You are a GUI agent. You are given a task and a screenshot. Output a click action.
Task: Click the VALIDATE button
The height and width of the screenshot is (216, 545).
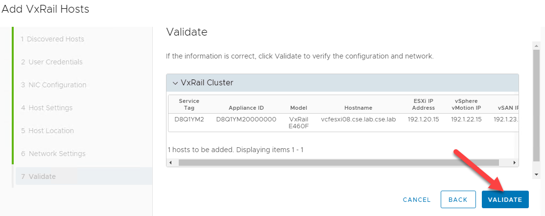click(x=505, y=199)
